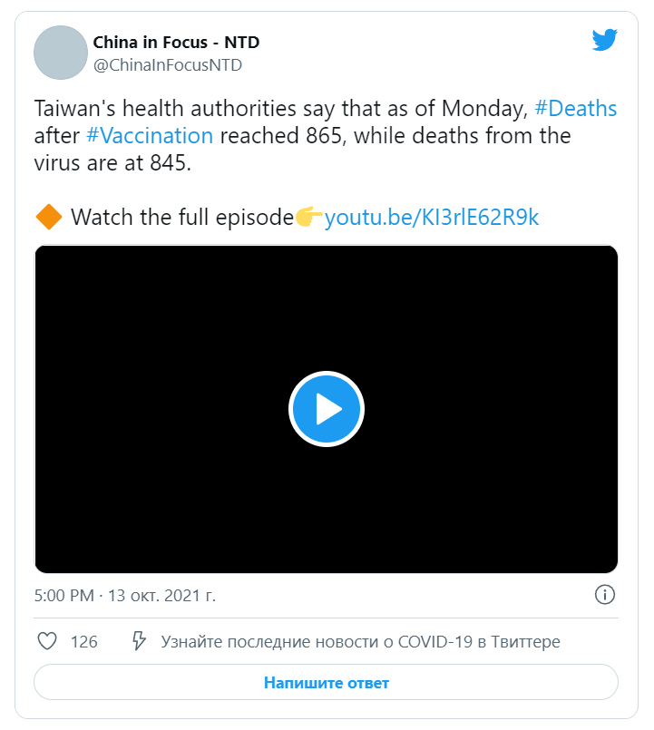Click the orange diamond emoji in the tweet
Image resolution: width=654 pixels, height=730 pixels.
click(x=48, y=217)
